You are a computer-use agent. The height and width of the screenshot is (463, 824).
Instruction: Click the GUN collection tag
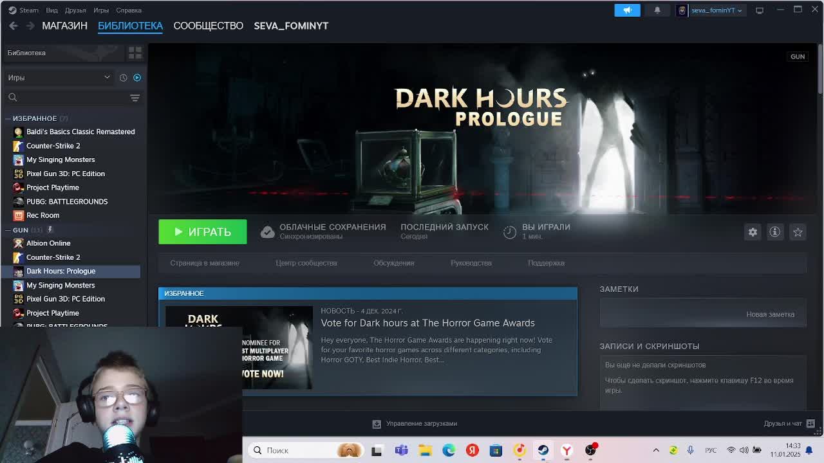pyautogui.click(x=798, y=57)
